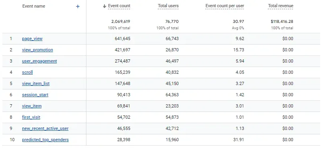Click event count 641,645 for page_view
325x150 pixels.
tap(122, 39)
